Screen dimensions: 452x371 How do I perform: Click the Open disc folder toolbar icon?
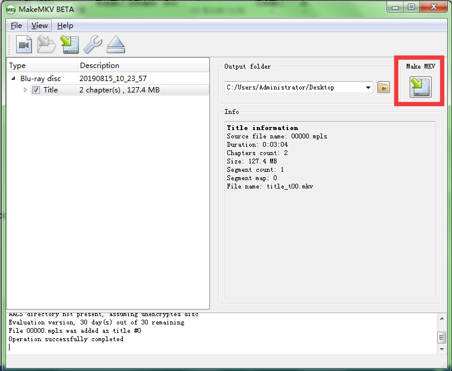(47, 44)
